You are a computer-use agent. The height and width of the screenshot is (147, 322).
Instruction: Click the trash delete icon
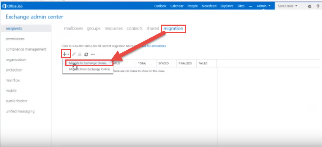tap(80, 54)
